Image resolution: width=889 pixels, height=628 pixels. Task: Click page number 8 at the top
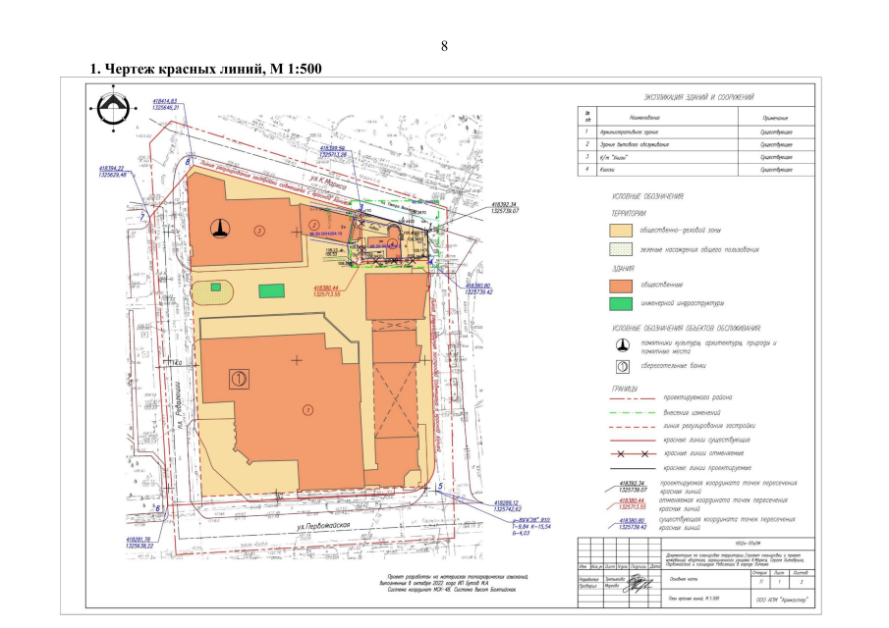coord(444,46)
